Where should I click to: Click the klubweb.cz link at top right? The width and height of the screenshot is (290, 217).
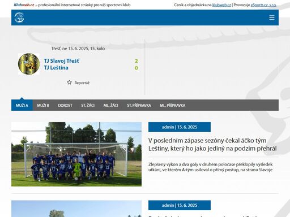221,5
